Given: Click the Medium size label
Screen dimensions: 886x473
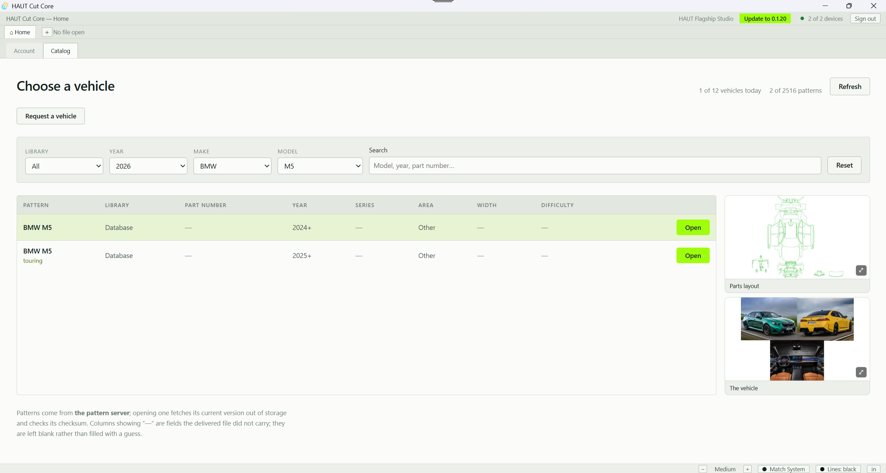Looking at the screenshot, I should [725, 469].
